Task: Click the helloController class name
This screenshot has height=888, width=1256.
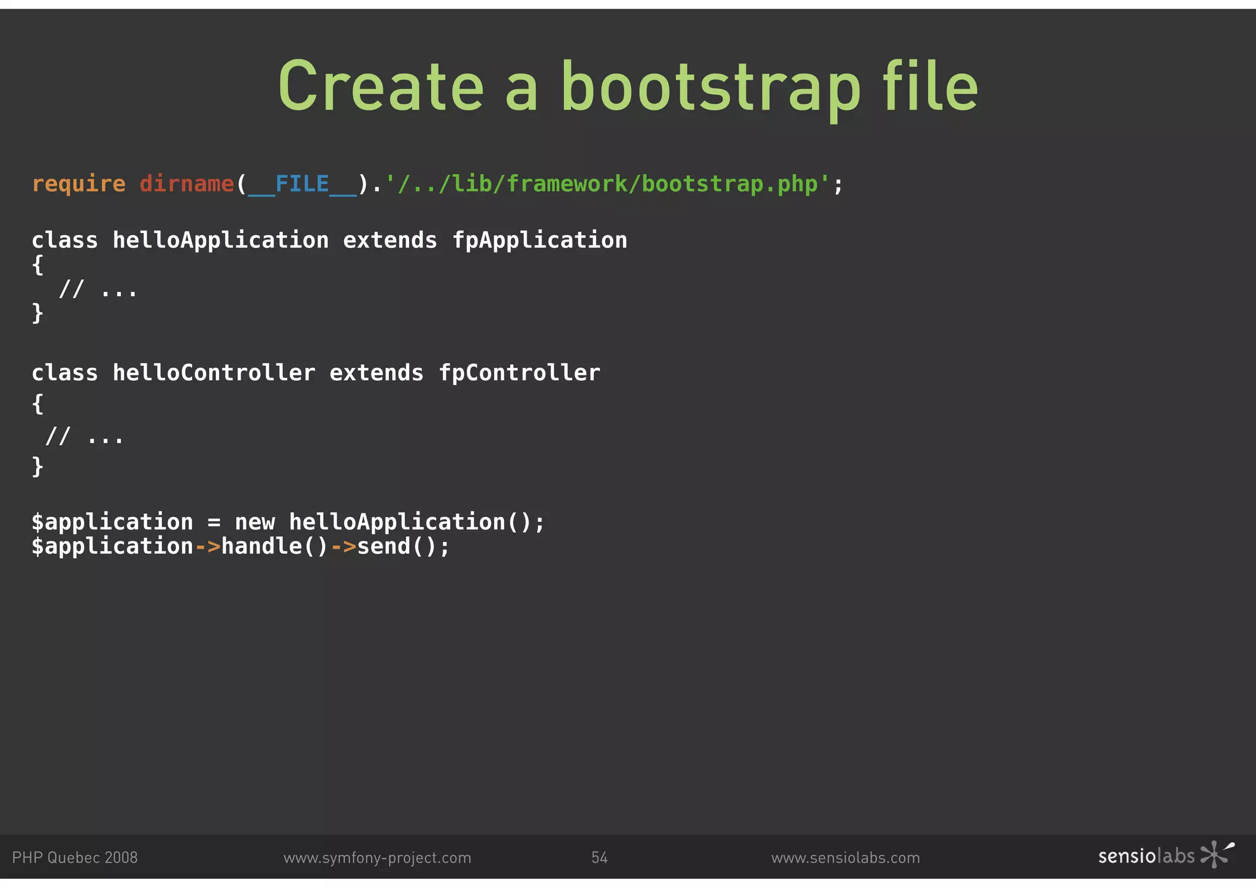Action: [213, 373]
